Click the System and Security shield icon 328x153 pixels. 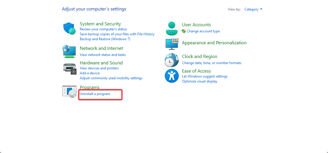point(70,29)
